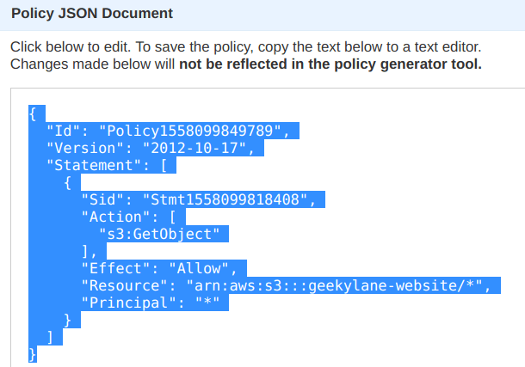Click the opening curly brace of JSON

(x=33, y=114)
